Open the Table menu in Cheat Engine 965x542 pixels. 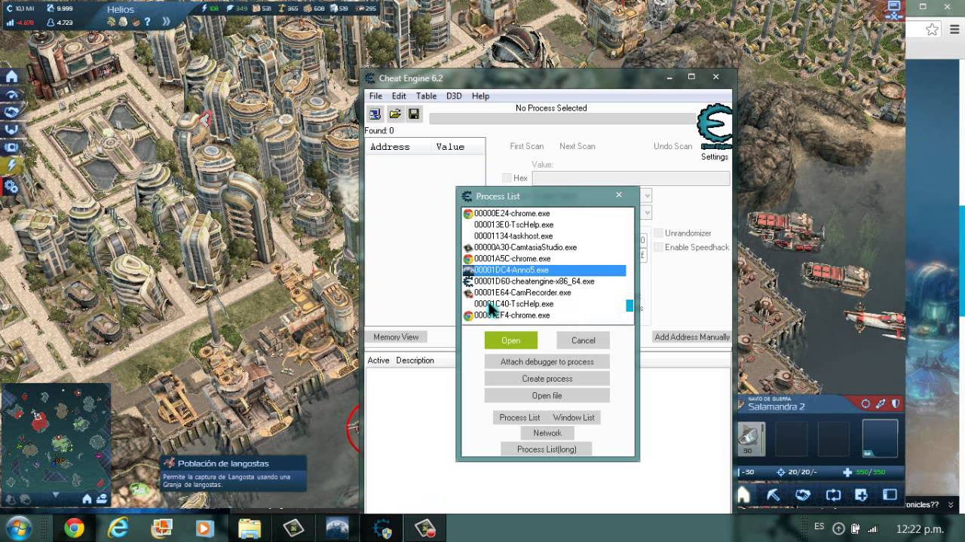pyautogui.click(x=426, y=96)
